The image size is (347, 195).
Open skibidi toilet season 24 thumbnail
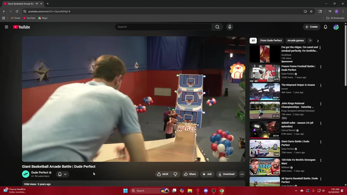click(x=265, y=129)
